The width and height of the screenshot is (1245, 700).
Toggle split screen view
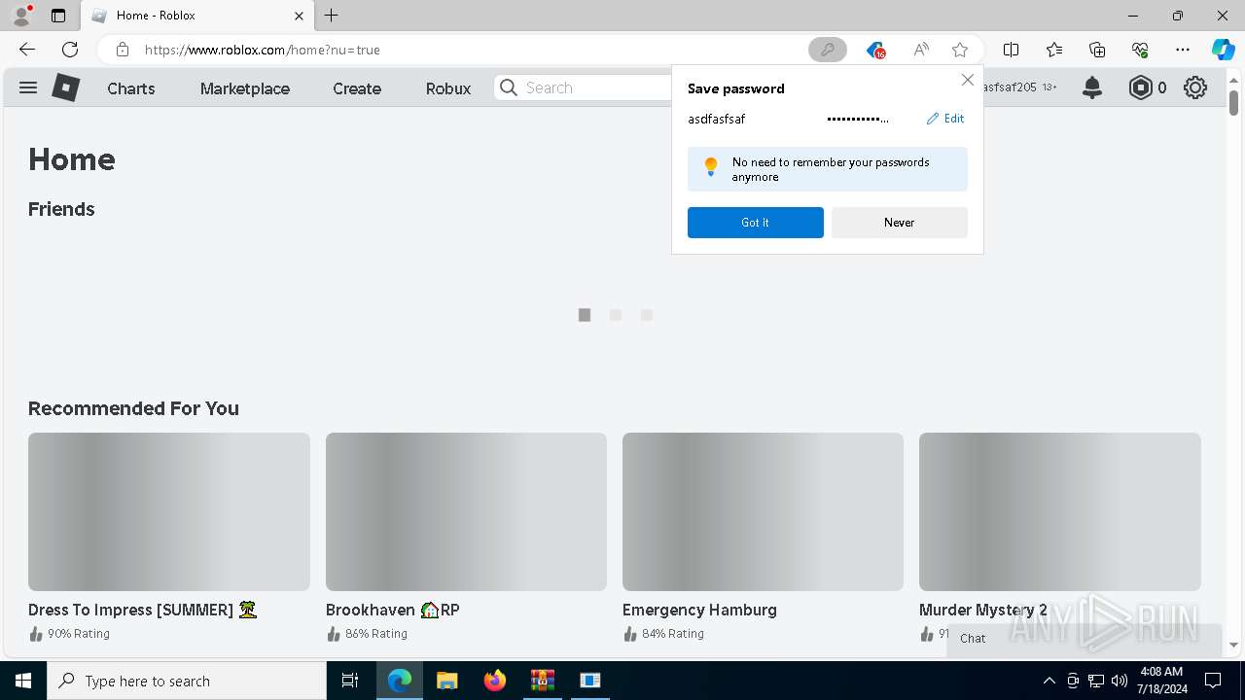click(1011, 50)
